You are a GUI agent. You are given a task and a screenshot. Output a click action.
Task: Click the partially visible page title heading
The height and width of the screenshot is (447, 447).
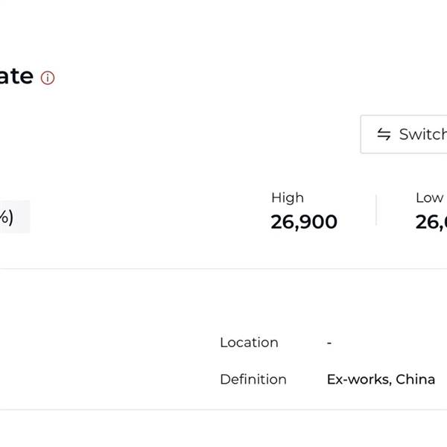click(16, 77)
